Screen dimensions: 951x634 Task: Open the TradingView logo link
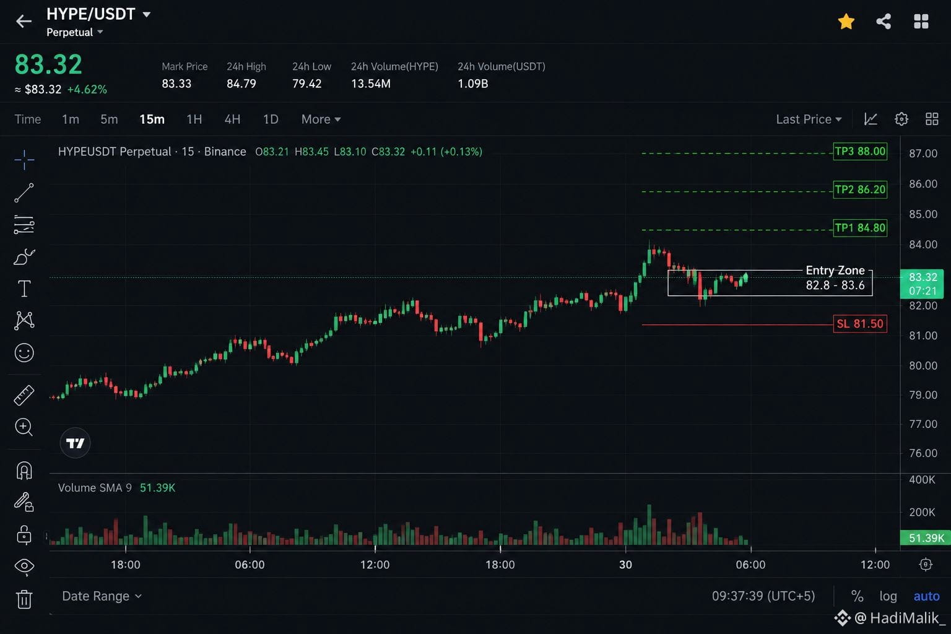(x=75, y=443)
